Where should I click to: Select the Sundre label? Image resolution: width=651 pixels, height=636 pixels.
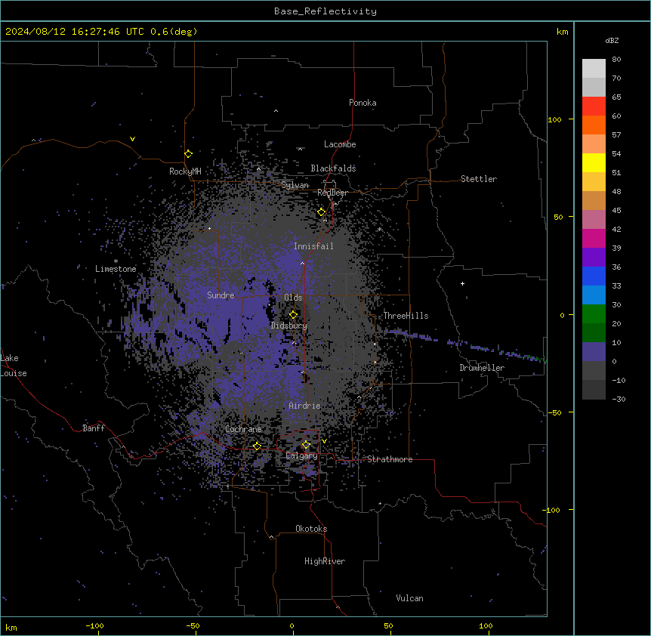(x=221, y=295)
